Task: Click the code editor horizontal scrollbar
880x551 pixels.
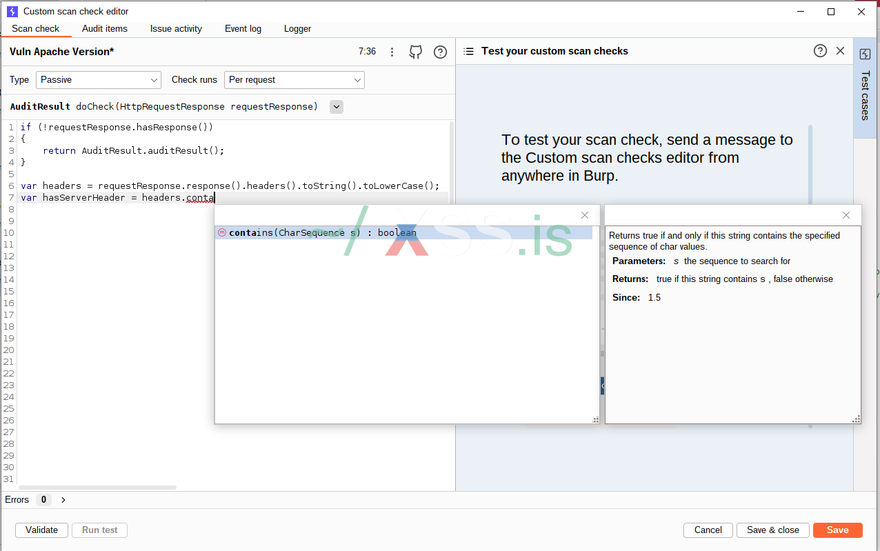Action: (97, 488)
